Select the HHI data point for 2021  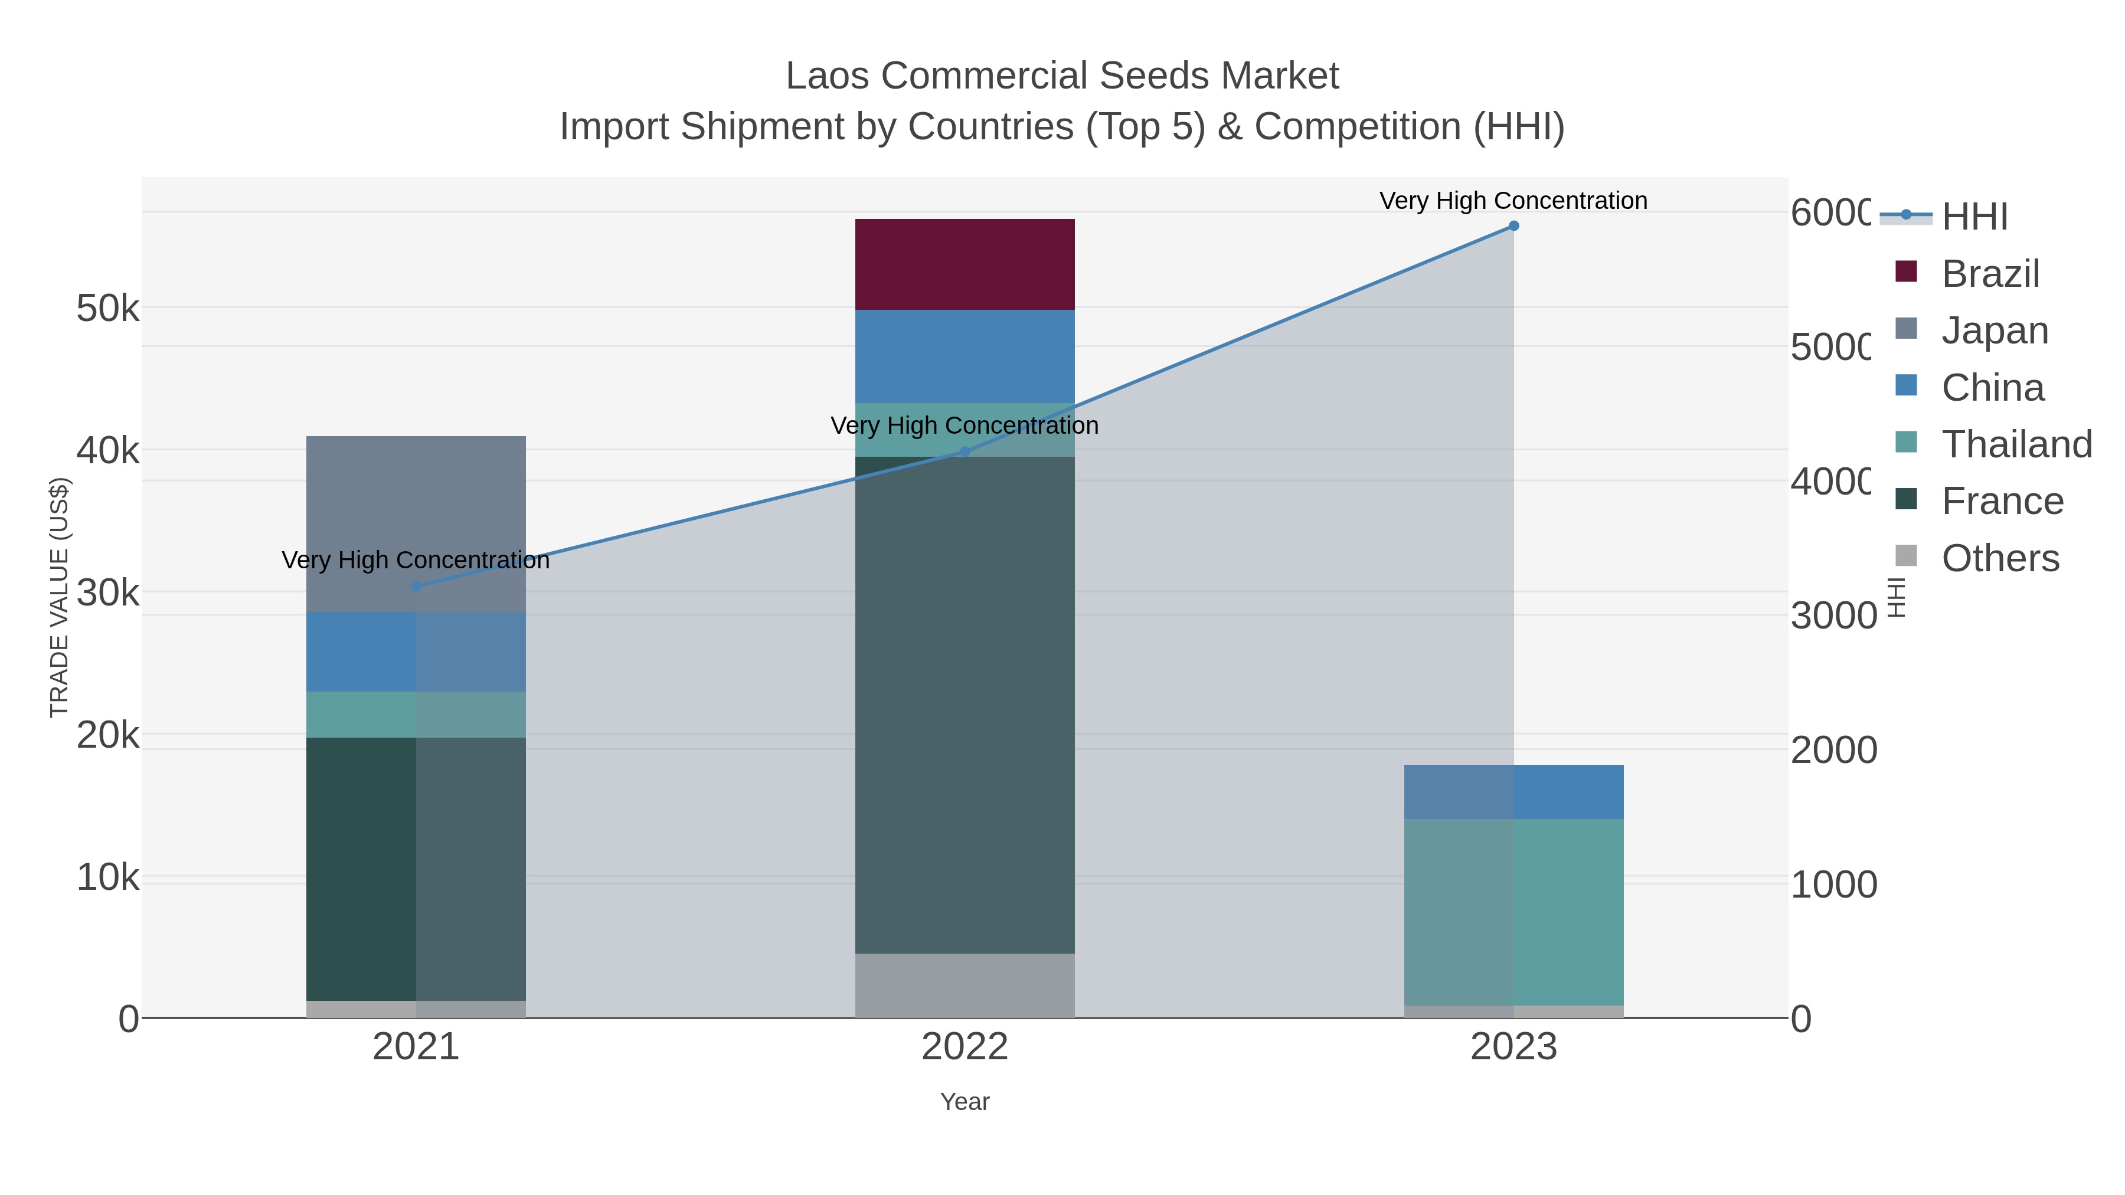416,587
